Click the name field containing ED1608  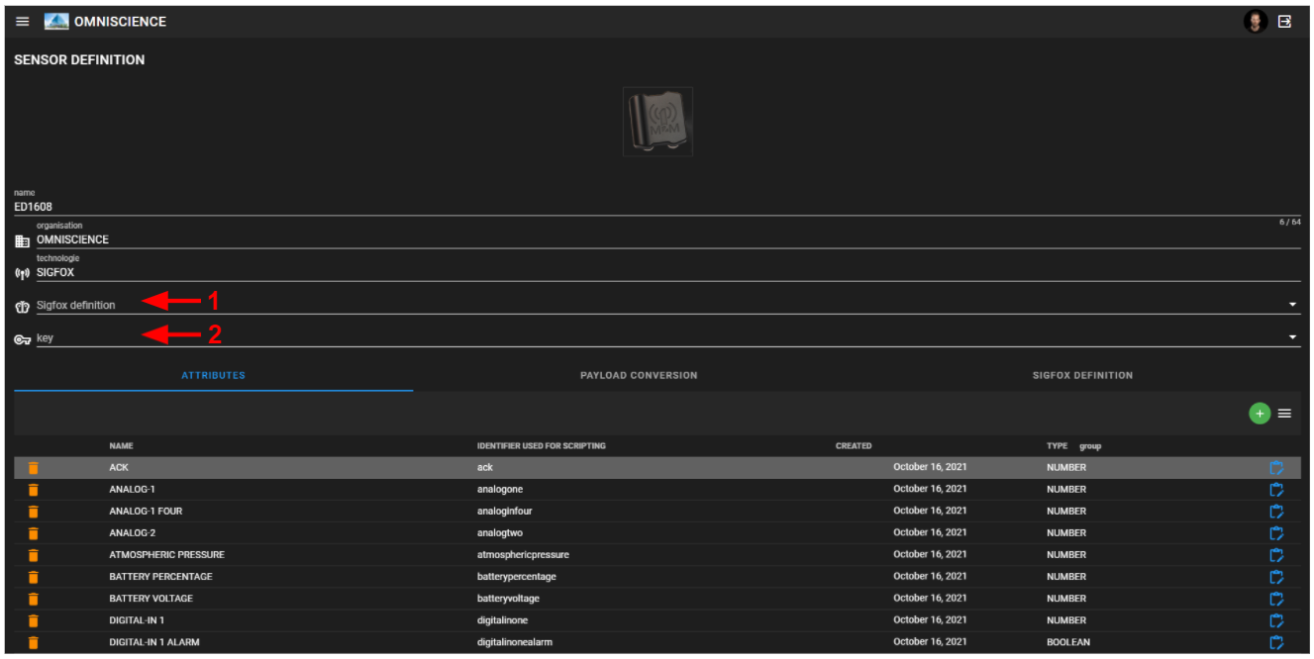pos(657,207)
